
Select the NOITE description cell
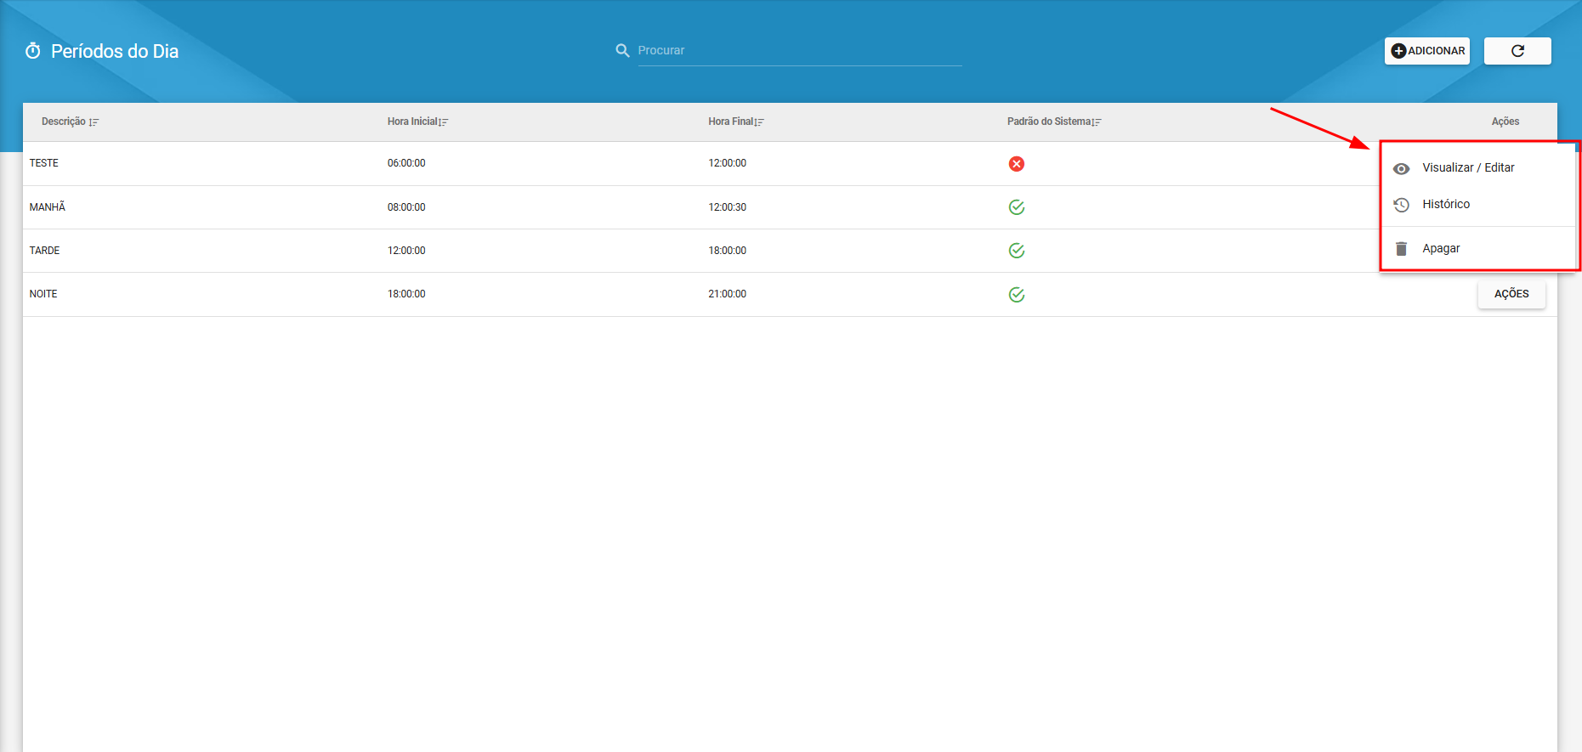43,294
